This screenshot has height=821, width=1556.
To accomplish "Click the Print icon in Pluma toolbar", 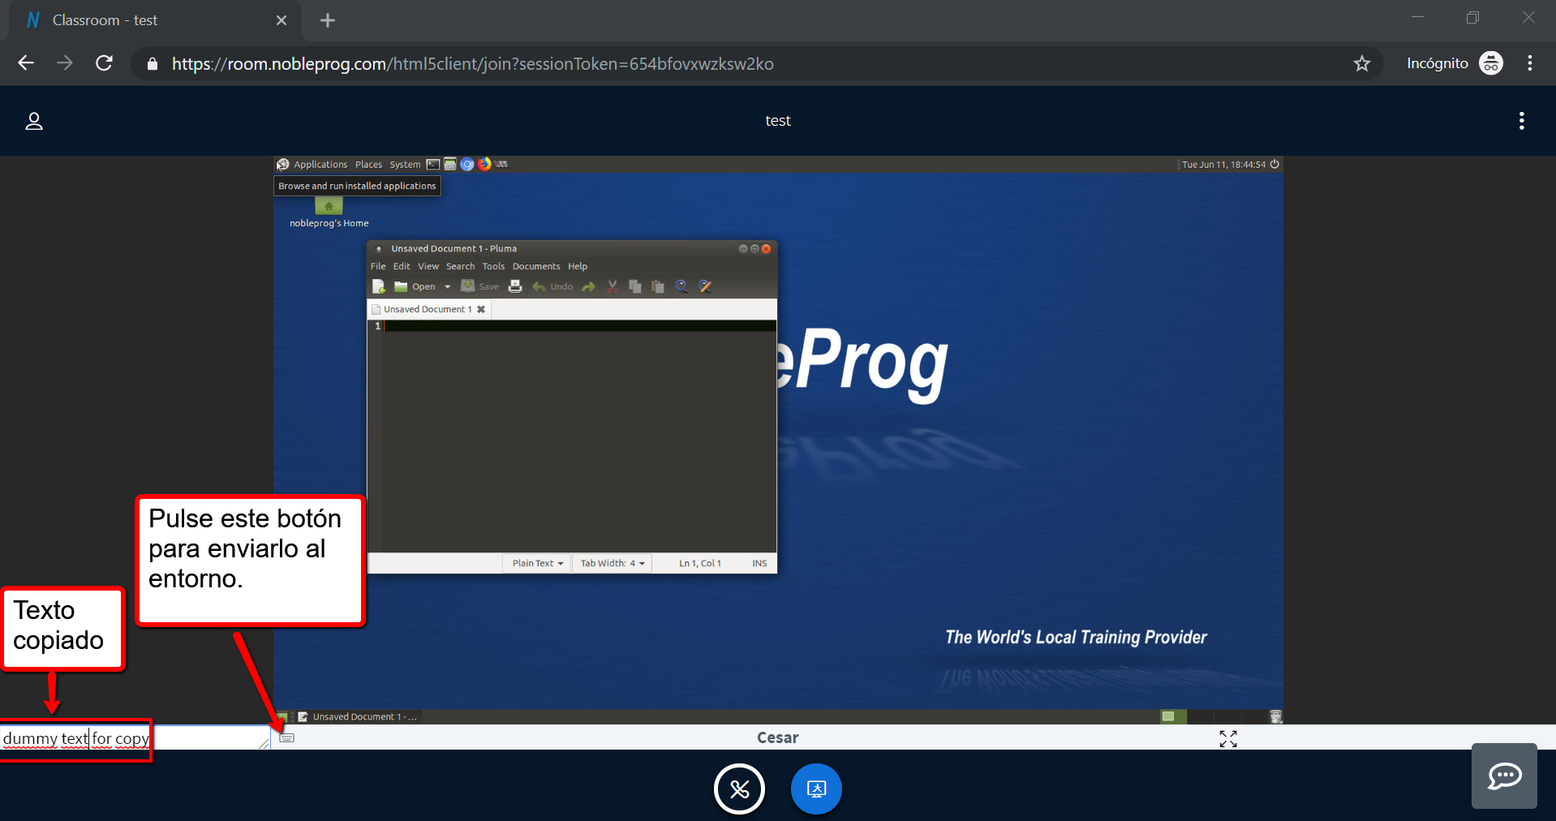I will pos(515,286).
